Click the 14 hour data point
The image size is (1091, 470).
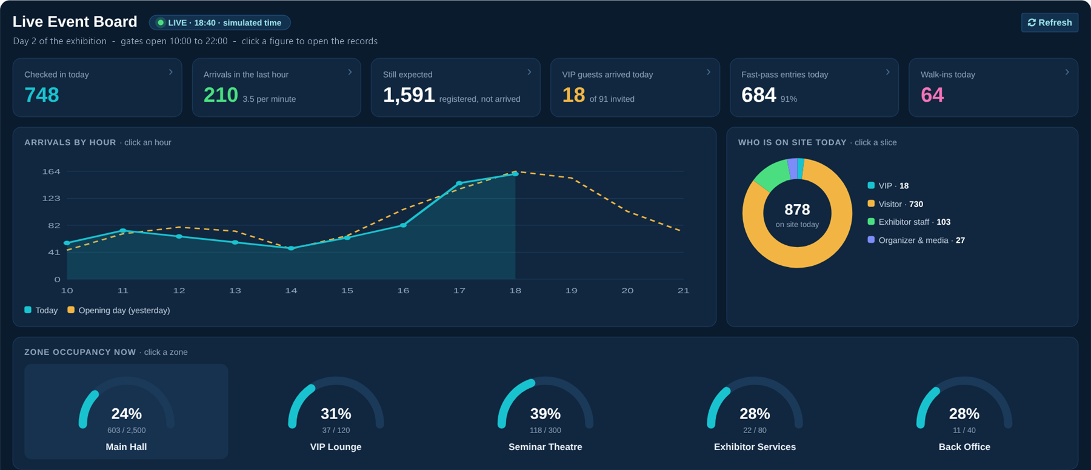point(291,248)
